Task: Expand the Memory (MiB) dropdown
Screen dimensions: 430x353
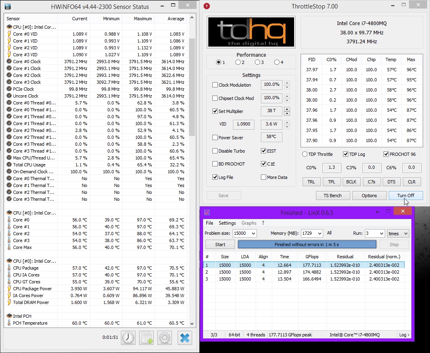Action: point(312,233)
